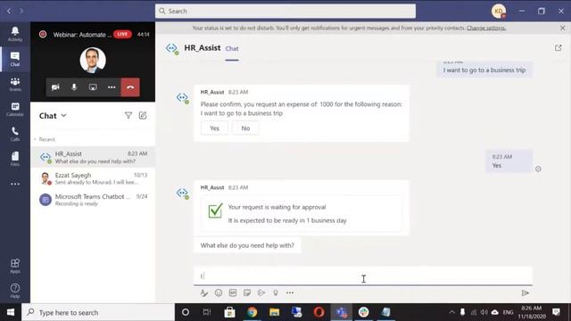
Task: Open the Stream icon in compose toolbar
Action: tap(261, 293)
